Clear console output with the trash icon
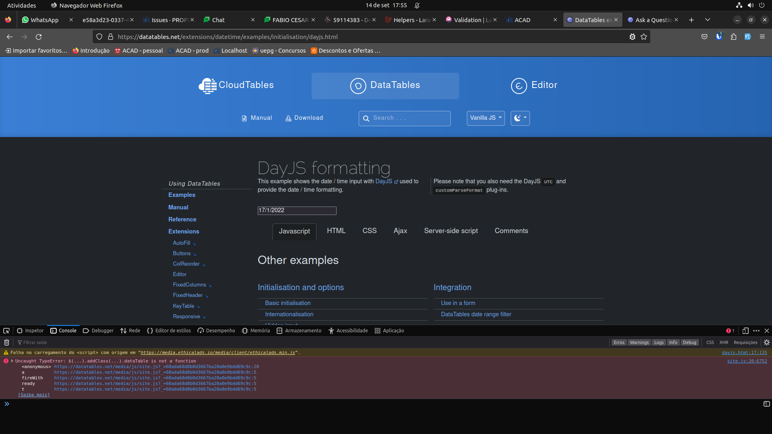This screenshot has height=434, width=772. click(6, 342)
